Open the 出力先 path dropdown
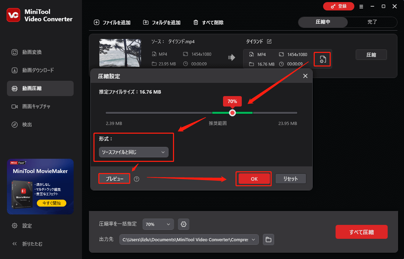Screen dimensions: 404x259 (x=189, y=240)
